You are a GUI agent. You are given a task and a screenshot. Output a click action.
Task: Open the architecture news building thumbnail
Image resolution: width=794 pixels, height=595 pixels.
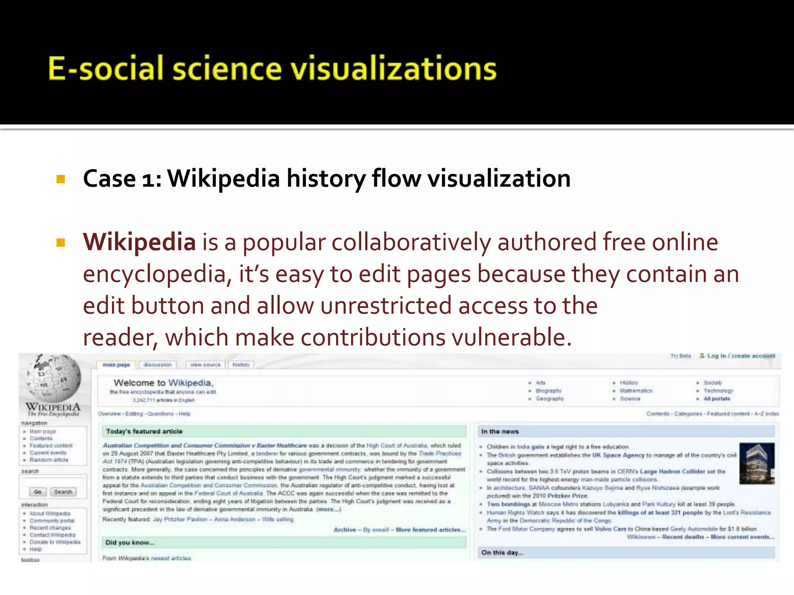(x=756, y=463)
